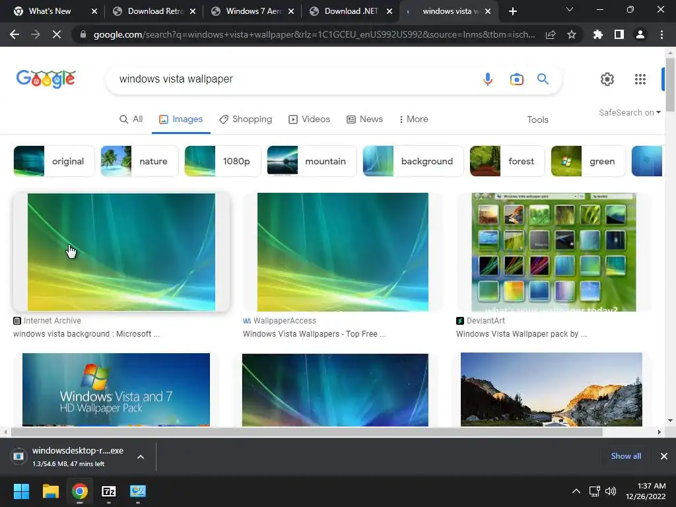Open the Chrome three-dot menu
Screen dimensions: 676x507
tap(661, 34)
